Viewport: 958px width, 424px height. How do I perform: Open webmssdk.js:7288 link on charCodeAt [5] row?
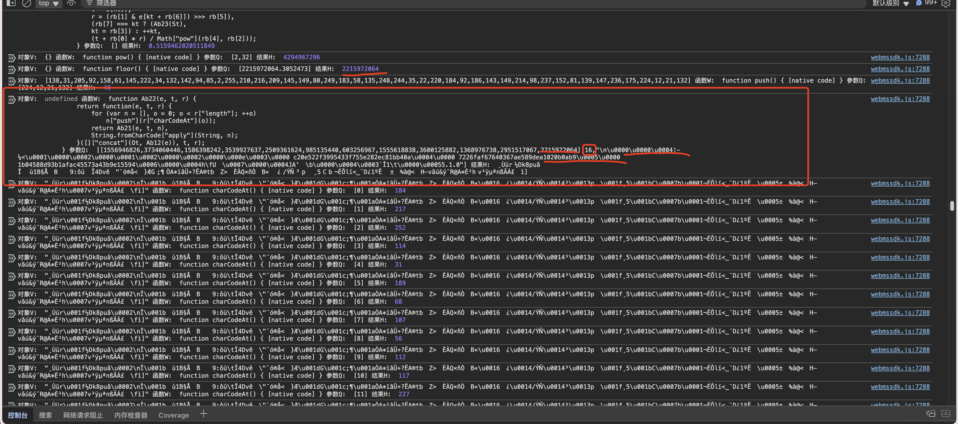900,275
